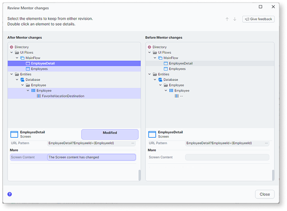Click Directory icon in Before Mentor changes

(150, 47)
